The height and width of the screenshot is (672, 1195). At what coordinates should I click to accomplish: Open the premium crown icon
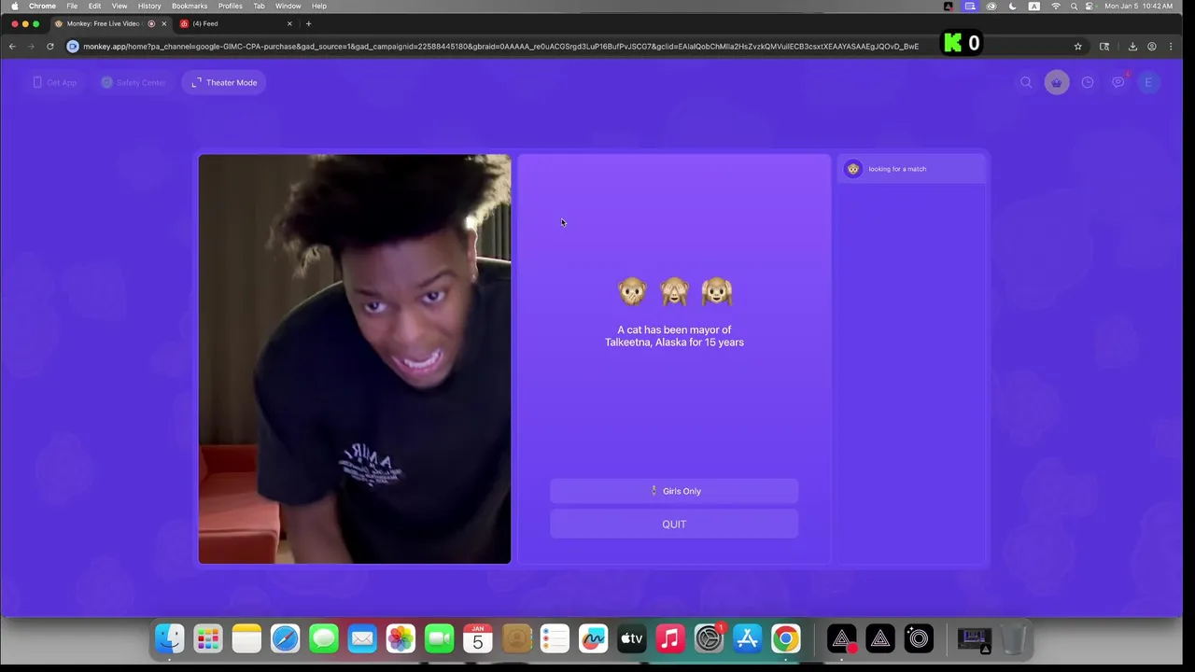coord(1057,82)
